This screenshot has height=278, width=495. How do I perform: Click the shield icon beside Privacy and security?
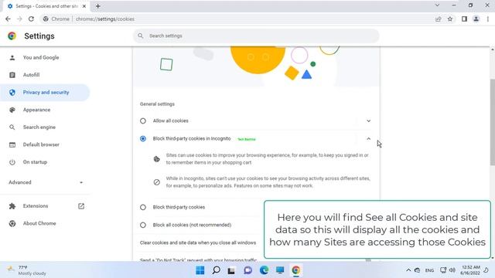click(x=12, y=93)
